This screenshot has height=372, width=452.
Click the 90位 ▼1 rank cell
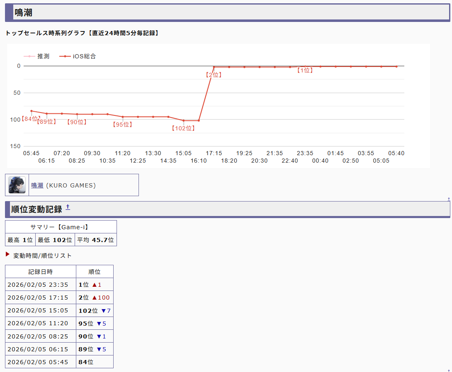coord(95,336)
